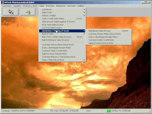Select Batch Printing of Sales Invoices
Image resolution: width=152 pixels, height=114 pixels.
click(x=62, y=40)
